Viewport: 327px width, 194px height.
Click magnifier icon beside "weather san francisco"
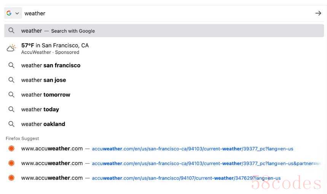[x=11, y=65]
